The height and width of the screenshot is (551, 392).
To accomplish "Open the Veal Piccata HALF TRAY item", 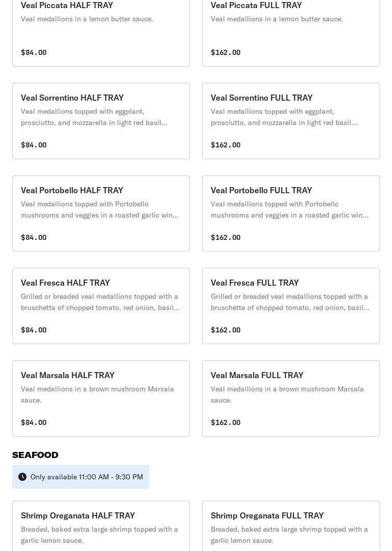I will [x=101, y=30].
